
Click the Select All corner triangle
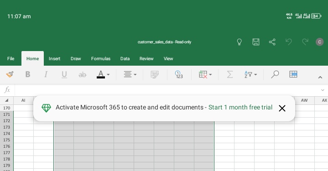click(7, 100)
